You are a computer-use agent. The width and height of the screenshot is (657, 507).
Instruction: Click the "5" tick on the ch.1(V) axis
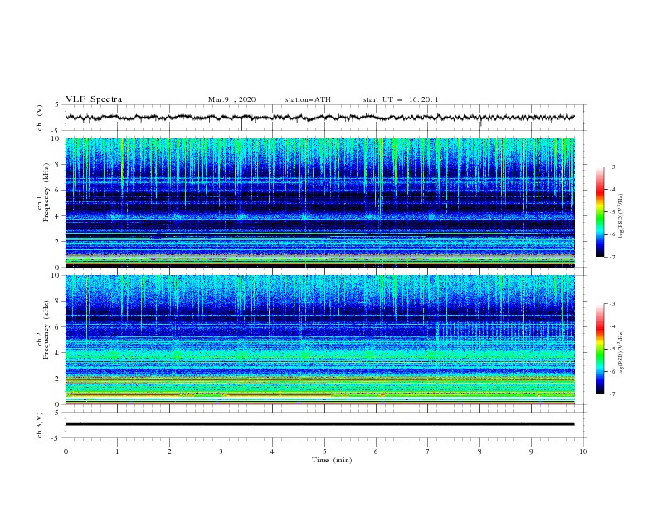[57, 104]
